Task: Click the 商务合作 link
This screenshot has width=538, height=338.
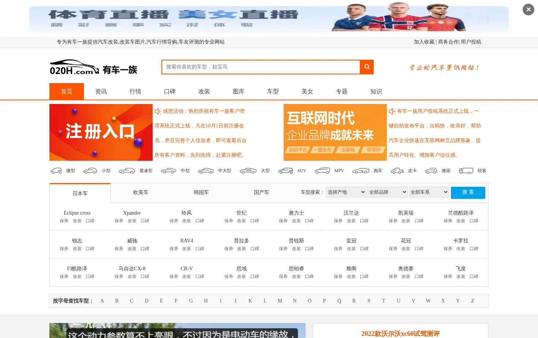Action: (448, 42)
